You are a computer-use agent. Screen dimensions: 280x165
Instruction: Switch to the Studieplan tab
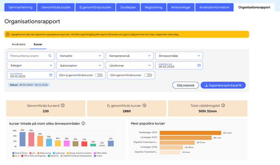(x=128, y=7)
